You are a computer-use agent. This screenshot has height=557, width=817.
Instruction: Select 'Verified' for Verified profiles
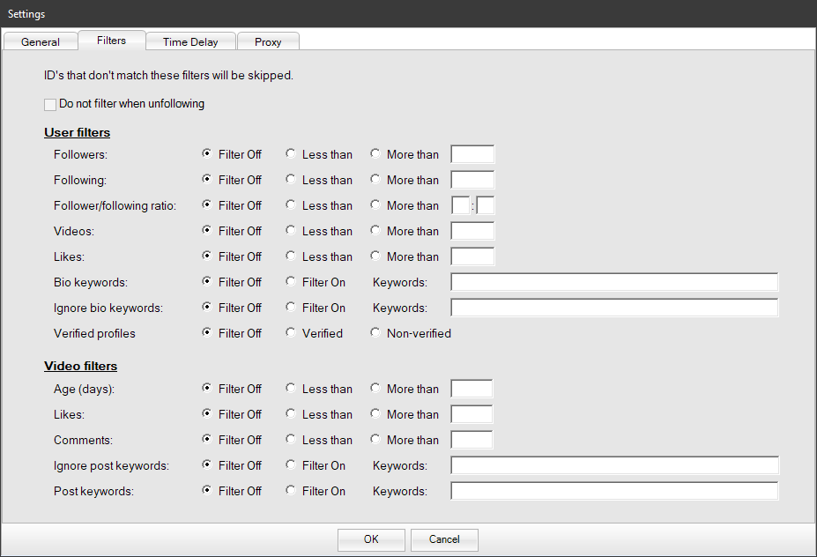(291, 333)
